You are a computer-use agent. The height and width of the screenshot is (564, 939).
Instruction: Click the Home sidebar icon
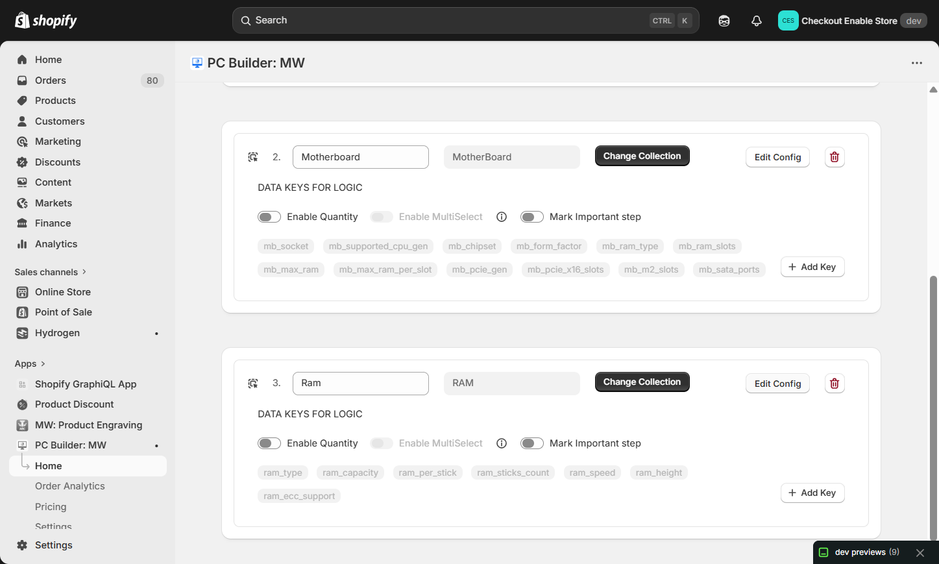tap(22, 60)
